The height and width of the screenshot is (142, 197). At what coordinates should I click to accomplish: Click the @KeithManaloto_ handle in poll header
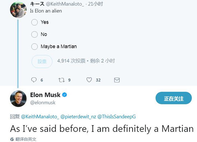(x=65, y=4)
